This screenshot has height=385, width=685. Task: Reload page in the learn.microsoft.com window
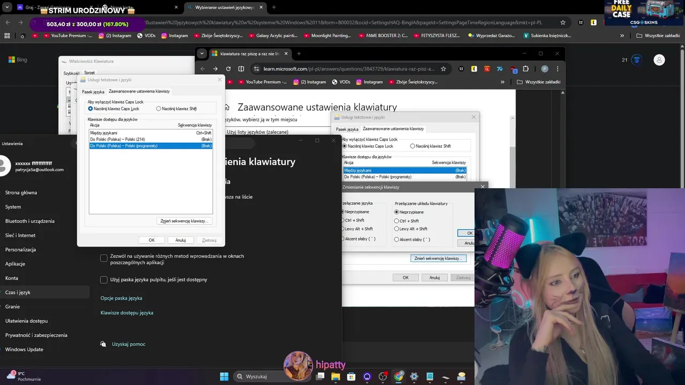229,68
